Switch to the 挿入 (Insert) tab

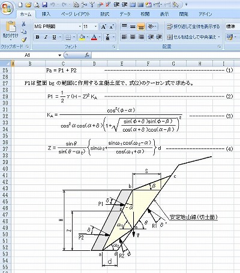(46, 14)
